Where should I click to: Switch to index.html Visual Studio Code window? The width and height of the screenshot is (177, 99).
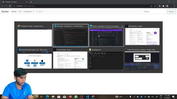[71, 35]
